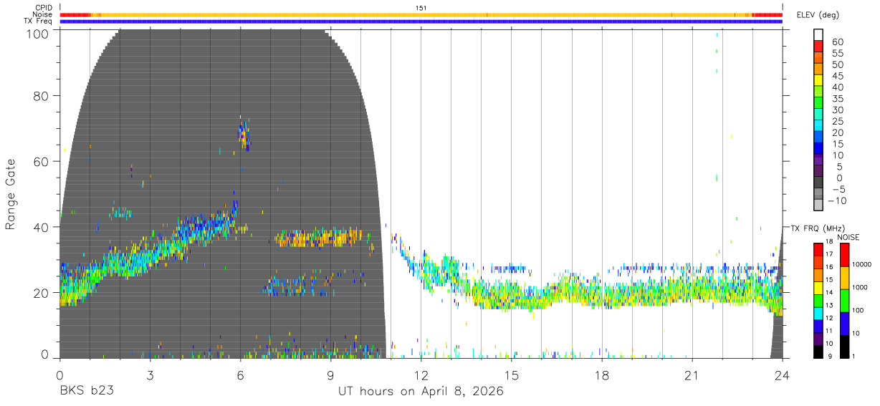Screen dimensions: 880x406
Task: Click the "Noise" row label beside the top strip
Action: pyautogui.click(x=43, y=14)
